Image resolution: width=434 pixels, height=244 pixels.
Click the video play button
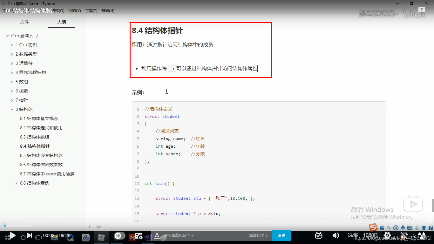pyautogui.click(x=12, y=235)
